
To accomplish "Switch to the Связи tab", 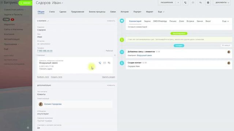I will 113,12.
